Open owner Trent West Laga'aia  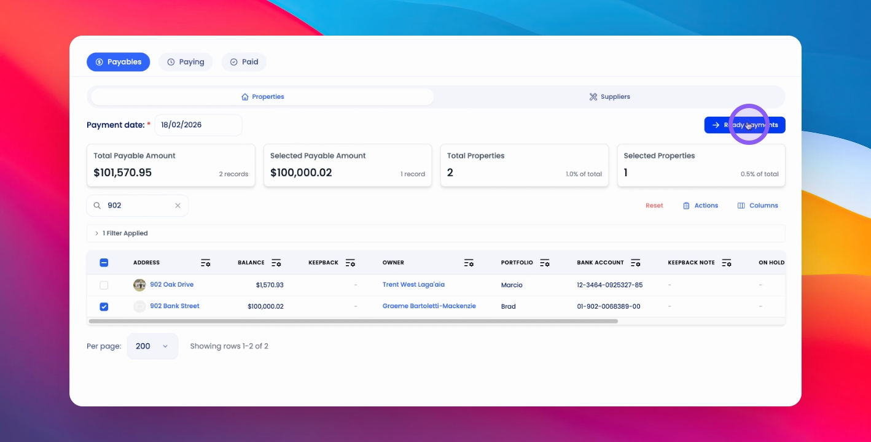413,285
